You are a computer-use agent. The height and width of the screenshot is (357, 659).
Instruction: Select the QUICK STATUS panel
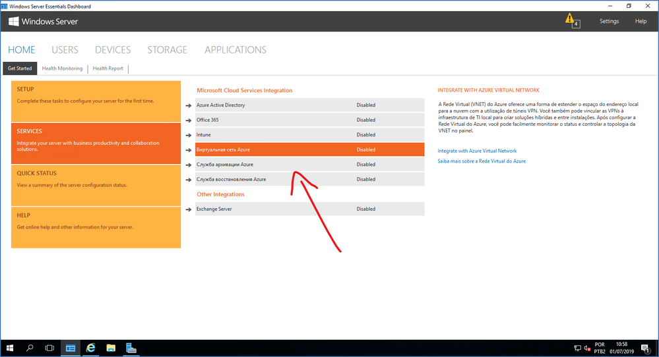(x=96, y=186)
